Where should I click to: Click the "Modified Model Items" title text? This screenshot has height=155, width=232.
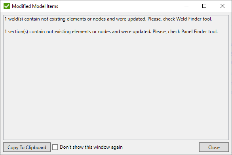point(35,6)
